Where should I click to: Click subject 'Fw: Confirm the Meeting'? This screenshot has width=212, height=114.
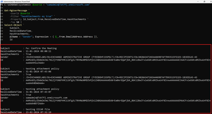pyautogui.click(x=41, y=48)
